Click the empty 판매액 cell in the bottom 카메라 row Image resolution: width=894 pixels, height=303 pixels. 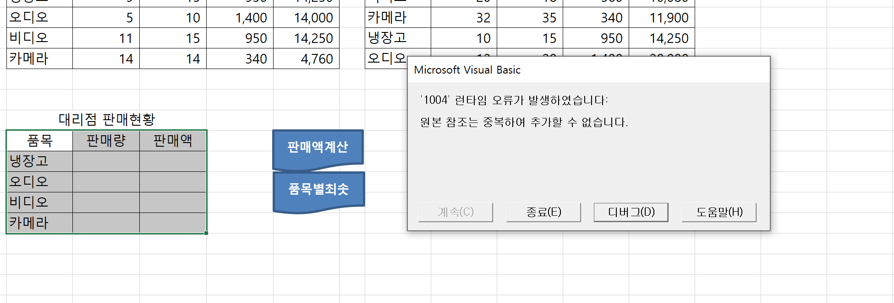[173, 223]
